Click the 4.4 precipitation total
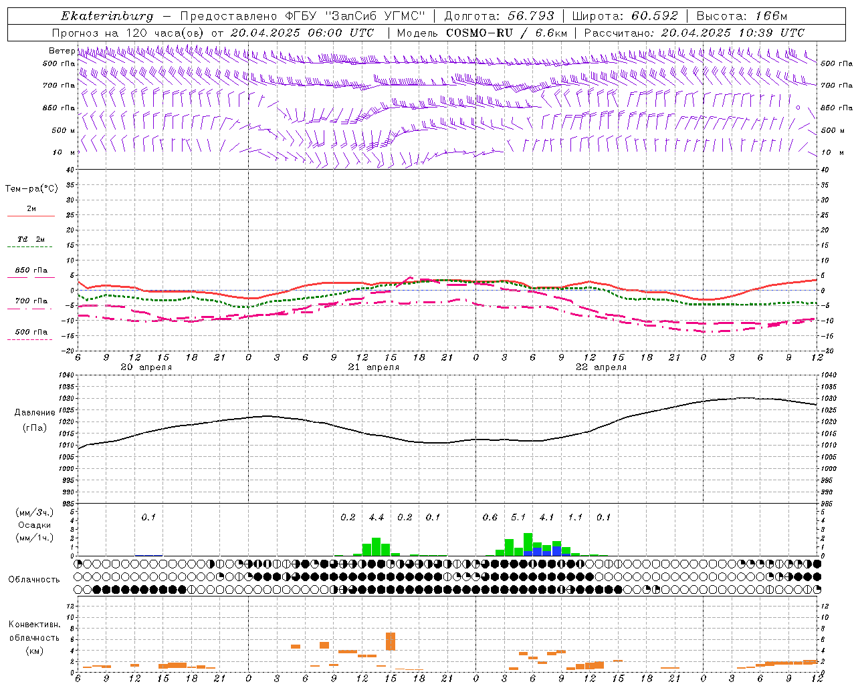 coord(377,517)
